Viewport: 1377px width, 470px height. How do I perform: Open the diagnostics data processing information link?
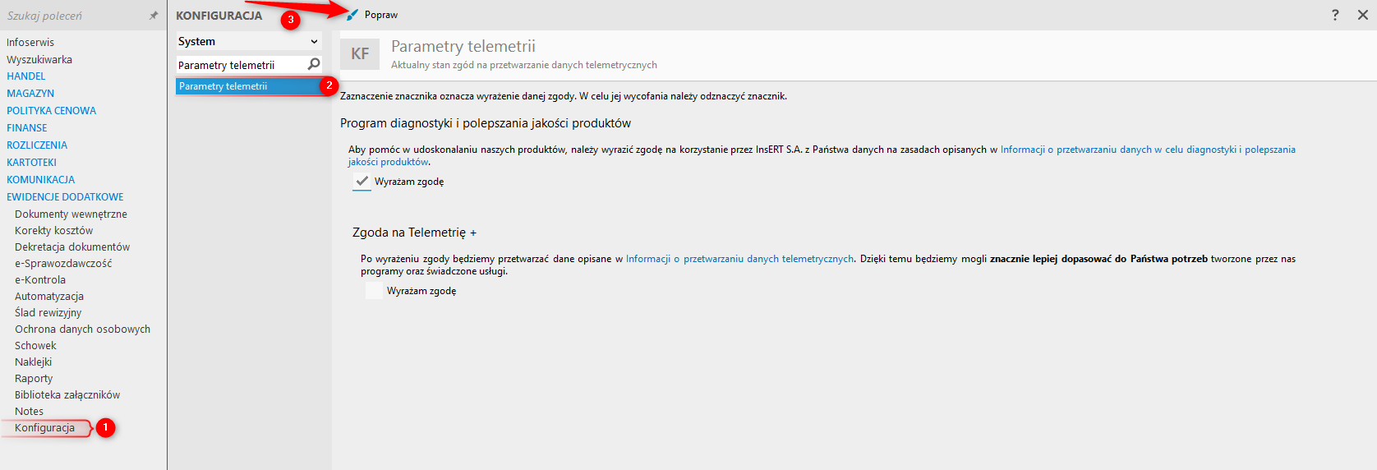tap(1147, 150)
